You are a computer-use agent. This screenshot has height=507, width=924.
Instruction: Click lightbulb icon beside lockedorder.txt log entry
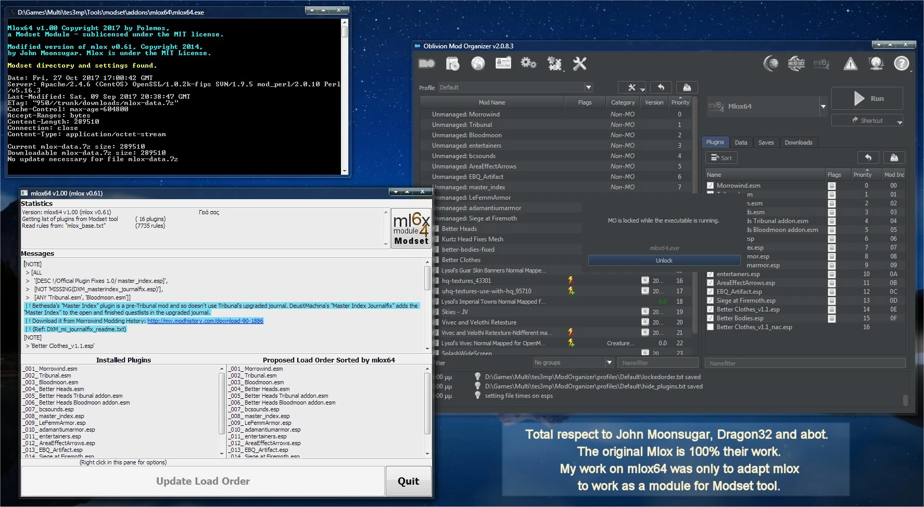477,376
